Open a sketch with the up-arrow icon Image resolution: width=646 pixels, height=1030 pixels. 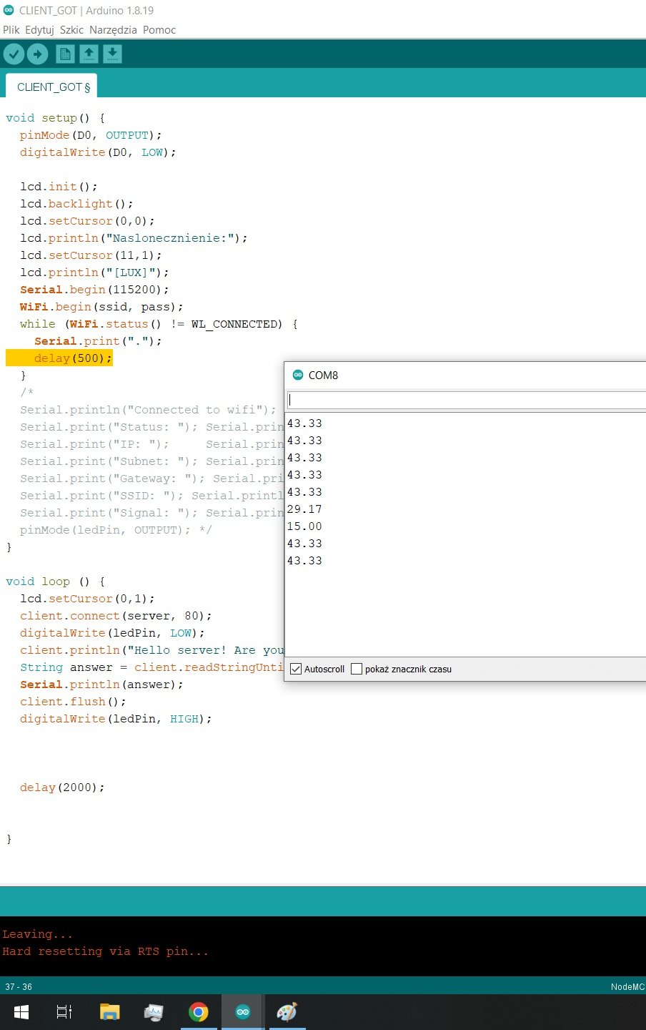click(89, 54)
